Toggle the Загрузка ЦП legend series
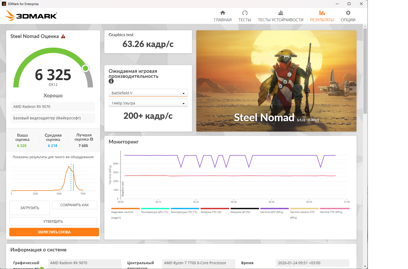 (x=245, y=211)
